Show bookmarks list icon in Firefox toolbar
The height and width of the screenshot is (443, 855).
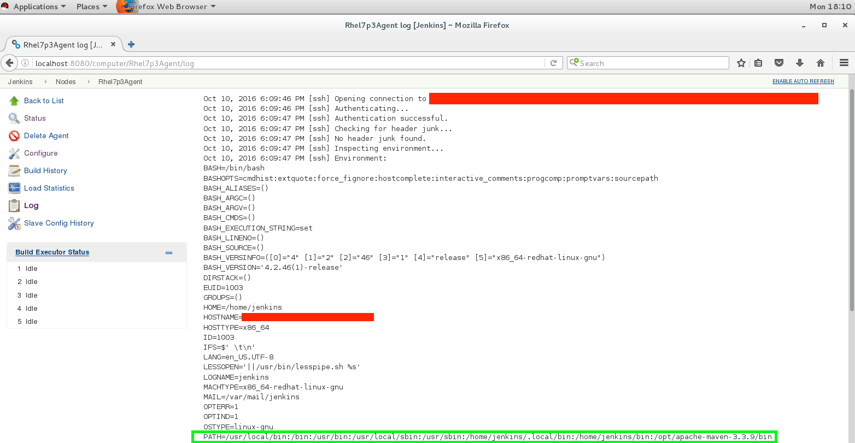758,63
